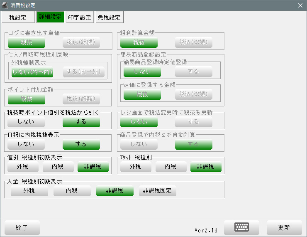Set ログに書き出す単価 to 税抜
This screenshot has width=307, height=237.
click(27, 42)
